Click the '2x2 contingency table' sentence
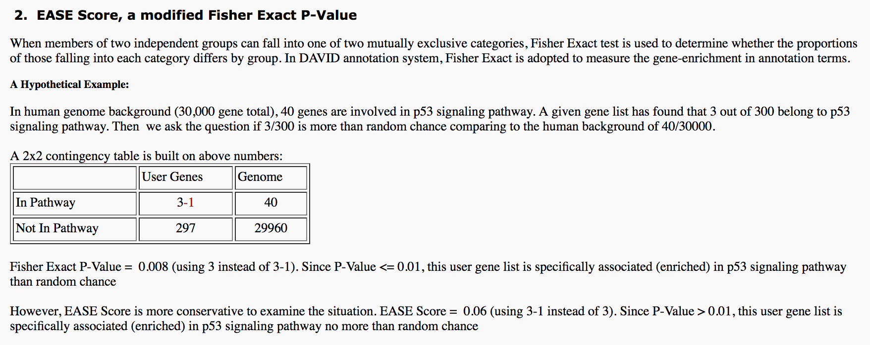 point(147,156)
